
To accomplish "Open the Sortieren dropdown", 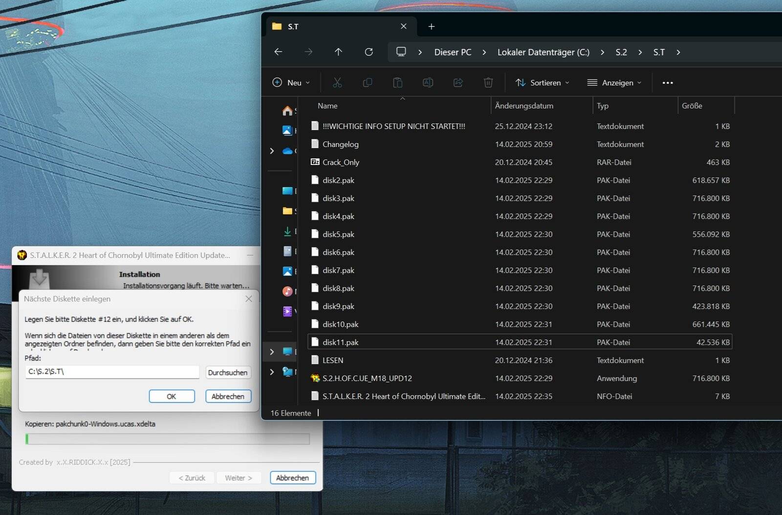I will (x=543, y=82).
